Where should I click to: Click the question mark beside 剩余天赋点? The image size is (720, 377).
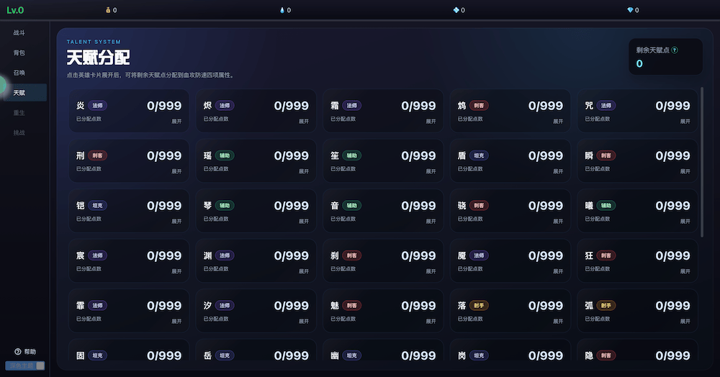coord(675,50)
